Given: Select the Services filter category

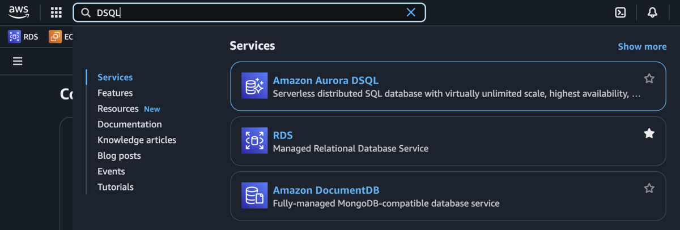Looking at the screenshot, I should [x=115, y=77].
